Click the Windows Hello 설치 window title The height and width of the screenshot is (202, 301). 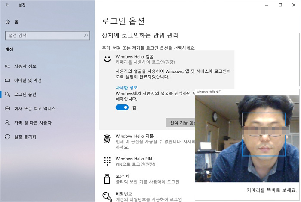coord(209,92)
